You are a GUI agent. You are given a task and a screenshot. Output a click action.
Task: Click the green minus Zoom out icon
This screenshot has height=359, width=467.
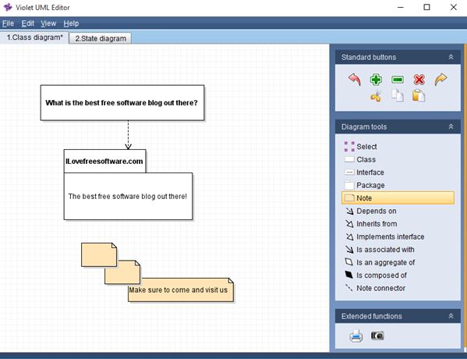coord(398,80)
